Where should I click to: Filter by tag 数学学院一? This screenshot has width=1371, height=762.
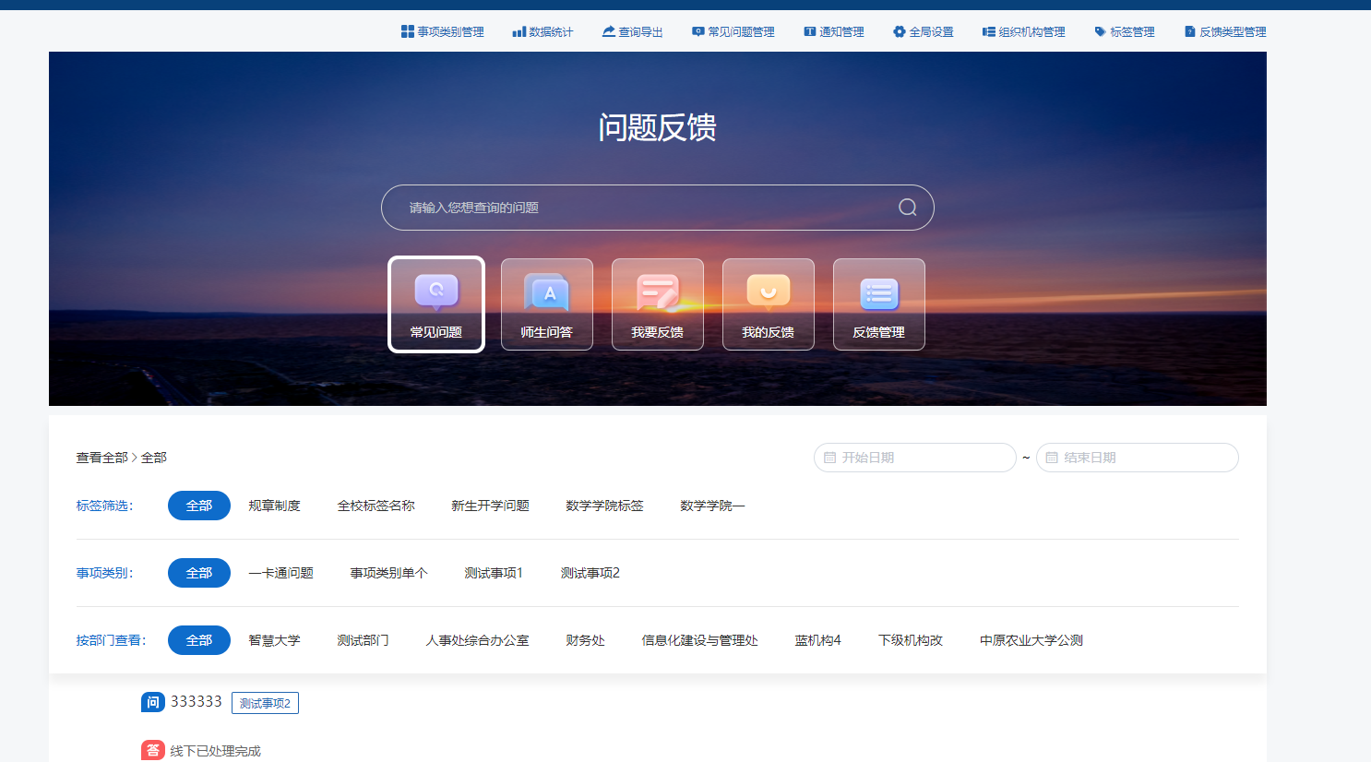(x=713, y=506)
